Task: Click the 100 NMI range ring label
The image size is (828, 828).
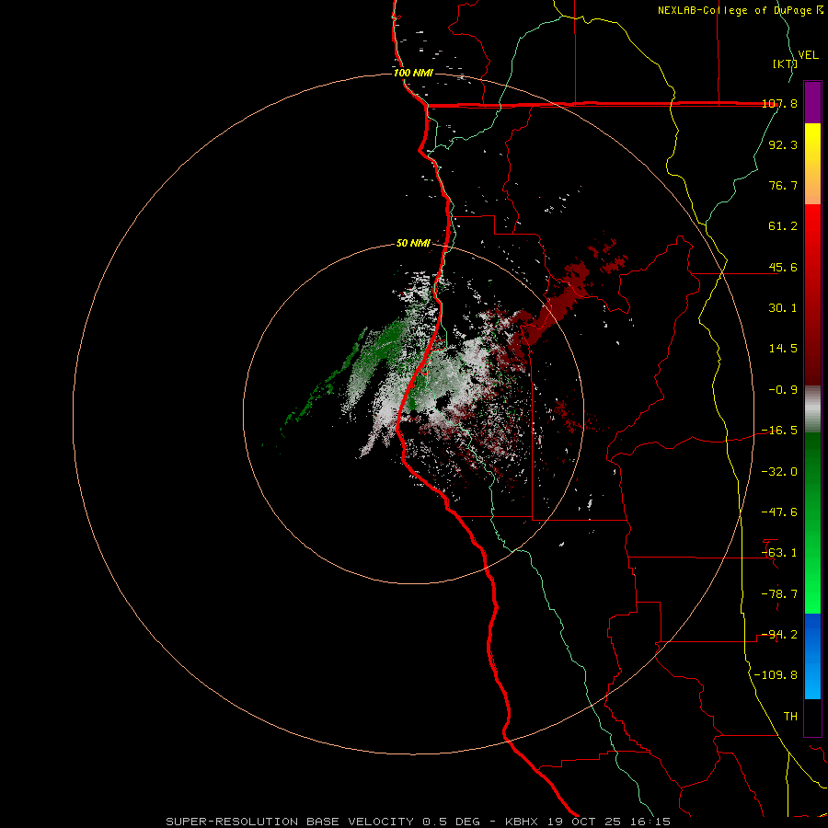Action: point(413,73)
